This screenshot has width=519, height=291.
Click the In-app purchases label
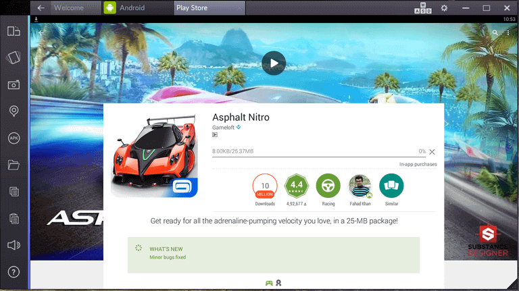click(418, 164)
